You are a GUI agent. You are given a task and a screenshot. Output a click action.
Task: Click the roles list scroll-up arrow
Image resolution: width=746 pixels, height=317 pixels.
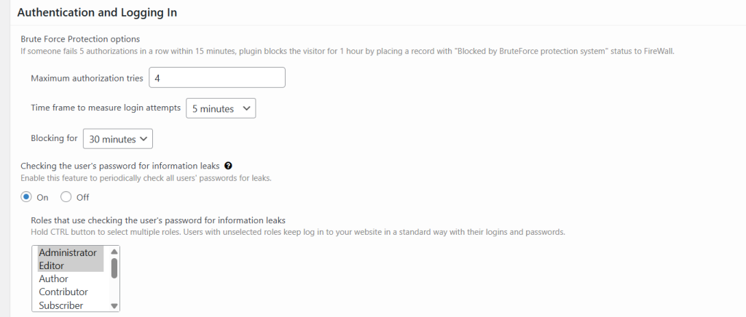(x=114, y=252)
